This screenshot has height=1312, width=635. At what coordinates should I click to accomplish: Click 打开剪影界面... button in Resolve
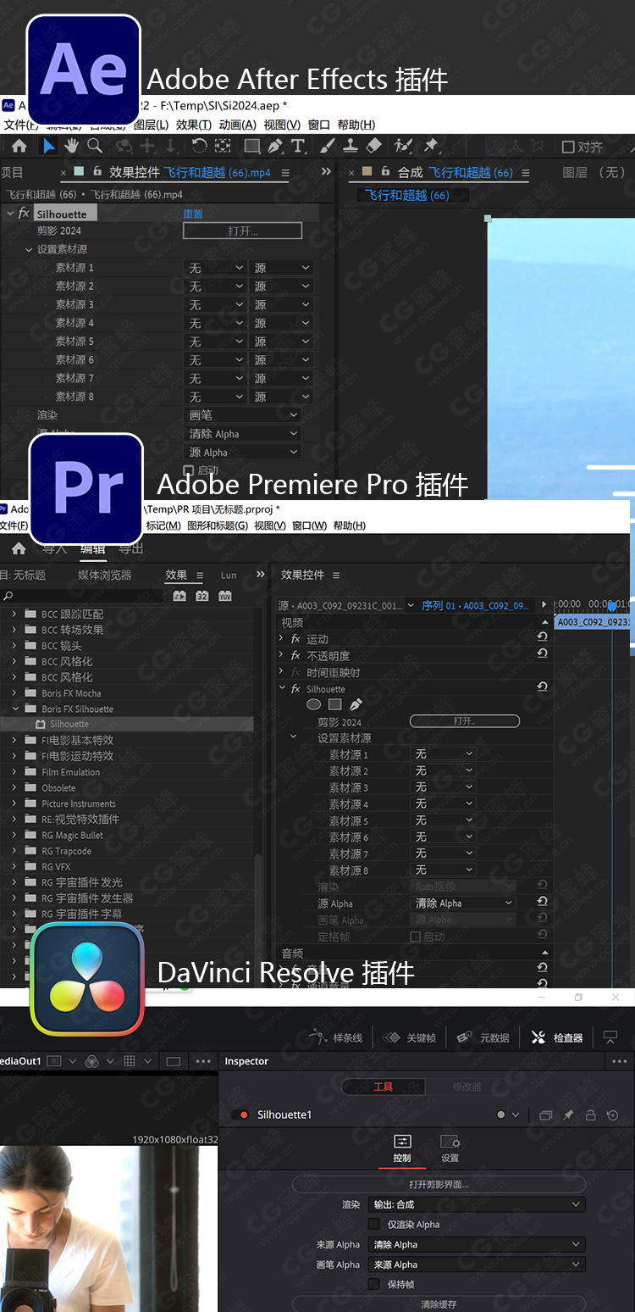(x=439, y=1184)
